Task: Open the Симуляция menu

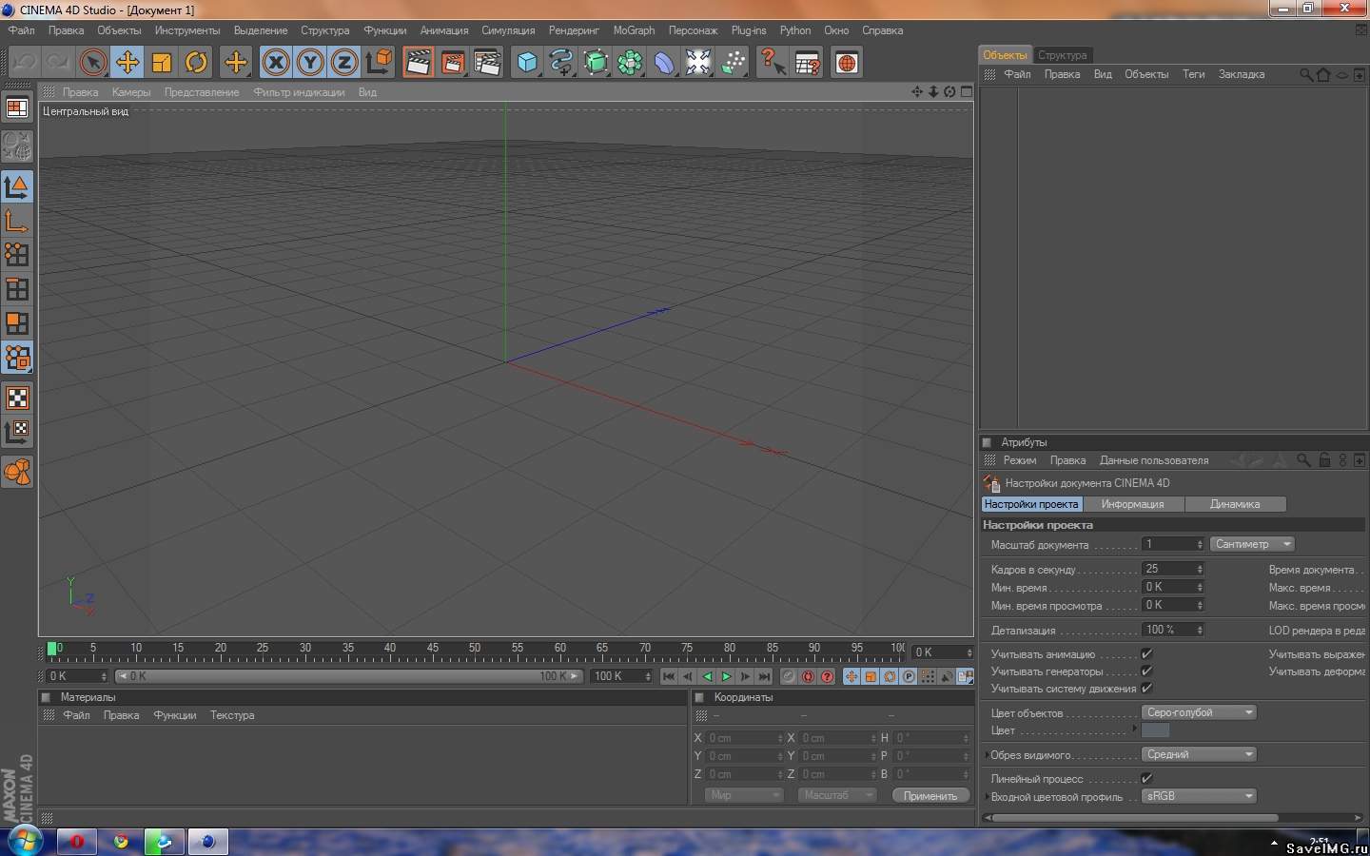Action: 508,30
